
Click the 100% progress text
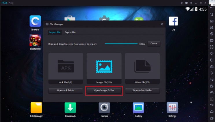[x=142, y=44]
